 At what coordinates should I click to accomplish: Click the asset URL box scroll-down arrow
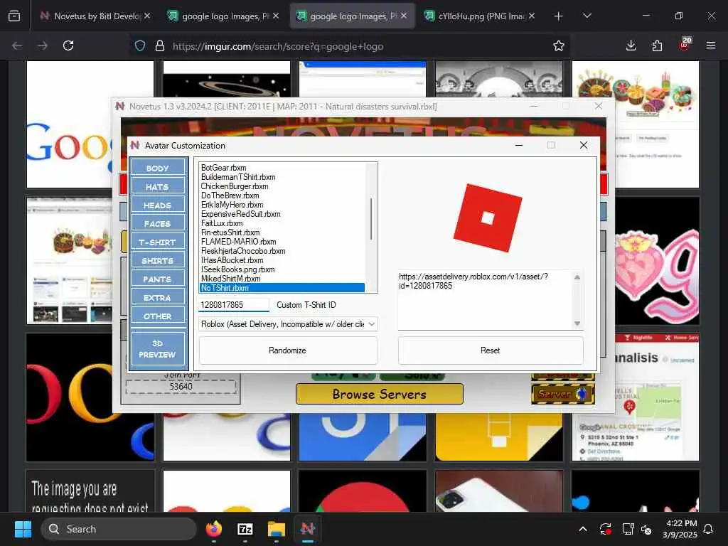[577, 323]
